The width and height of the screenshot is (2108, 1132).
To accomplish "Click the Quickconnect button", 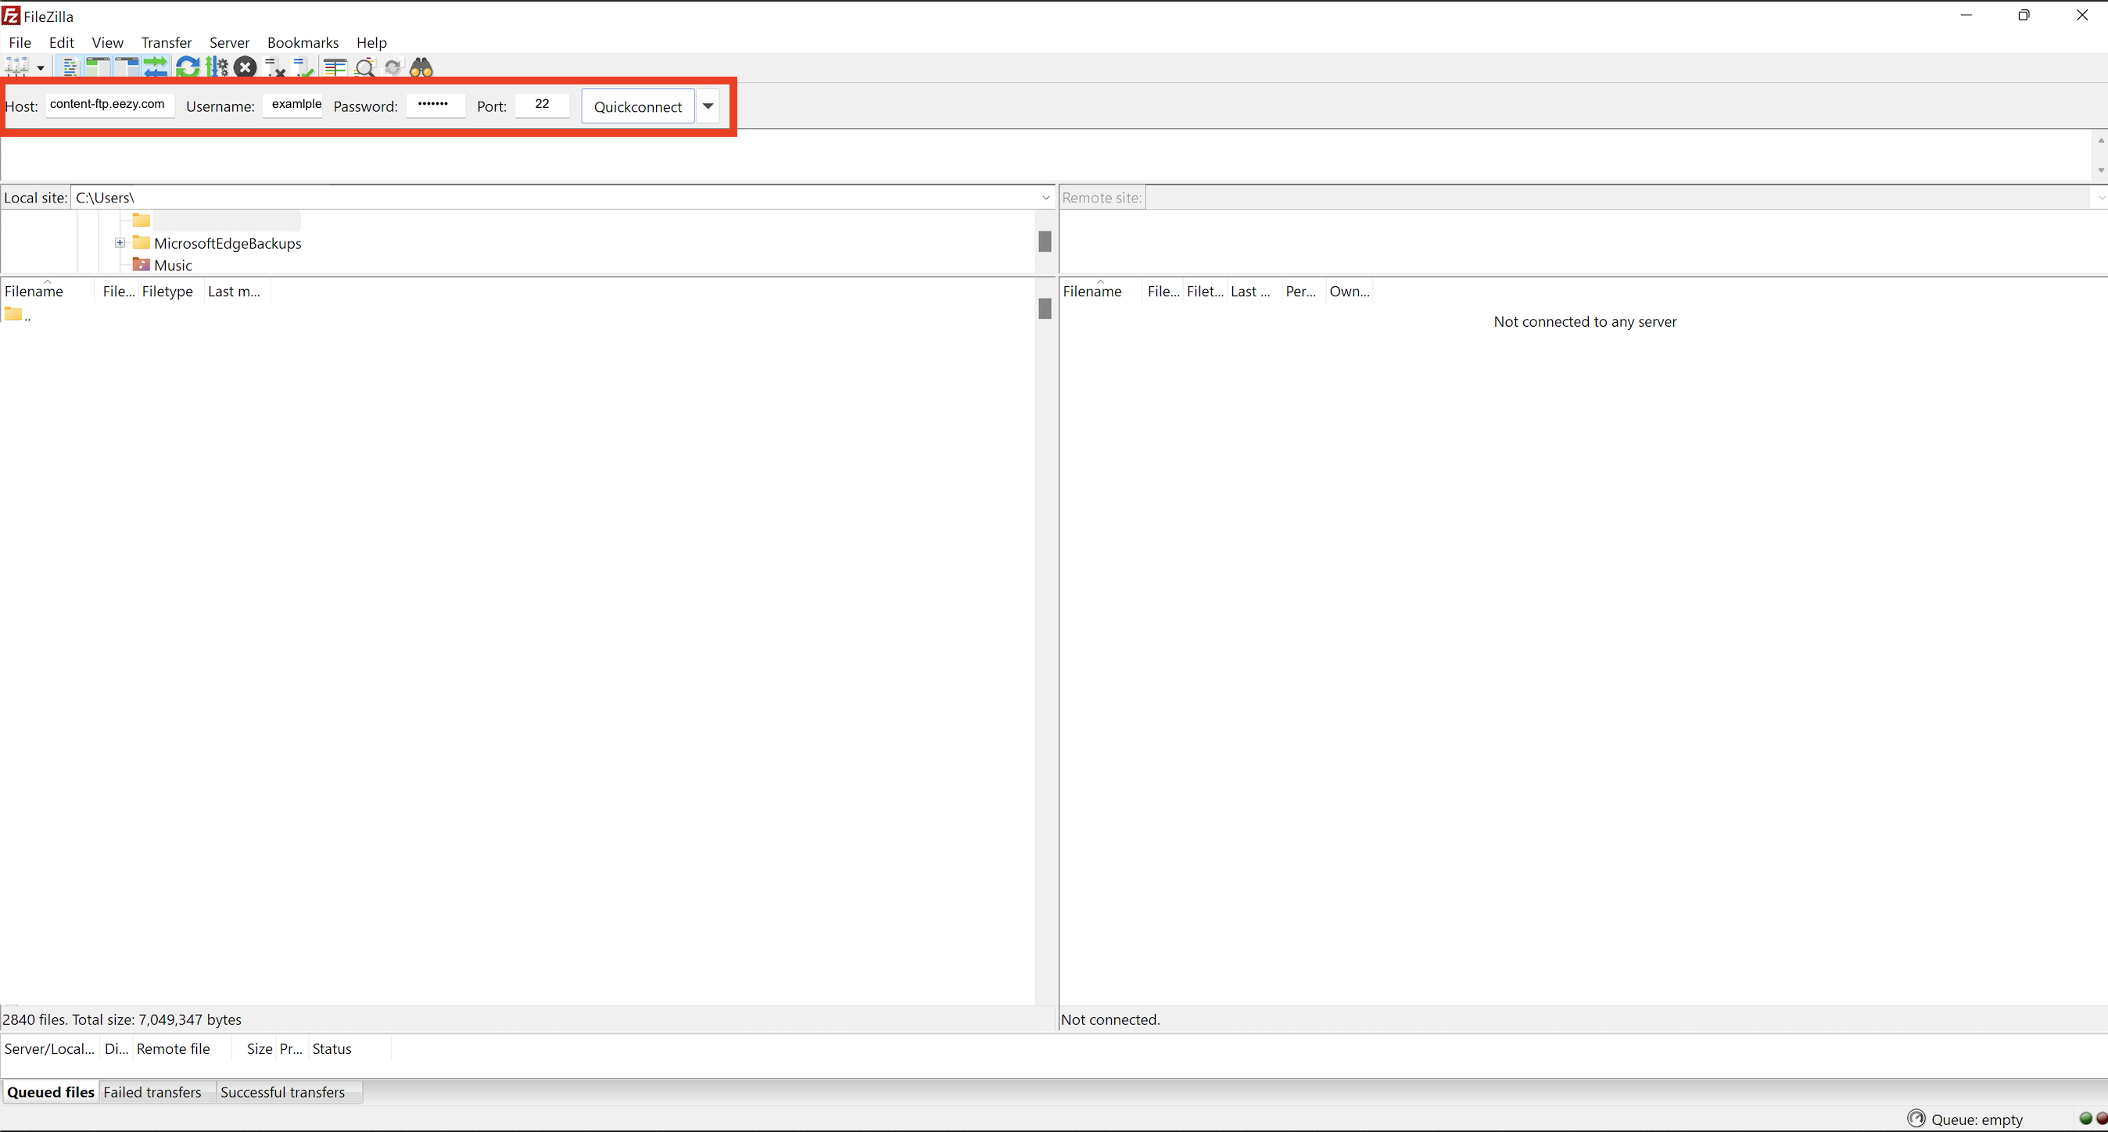I will [638, 106].
